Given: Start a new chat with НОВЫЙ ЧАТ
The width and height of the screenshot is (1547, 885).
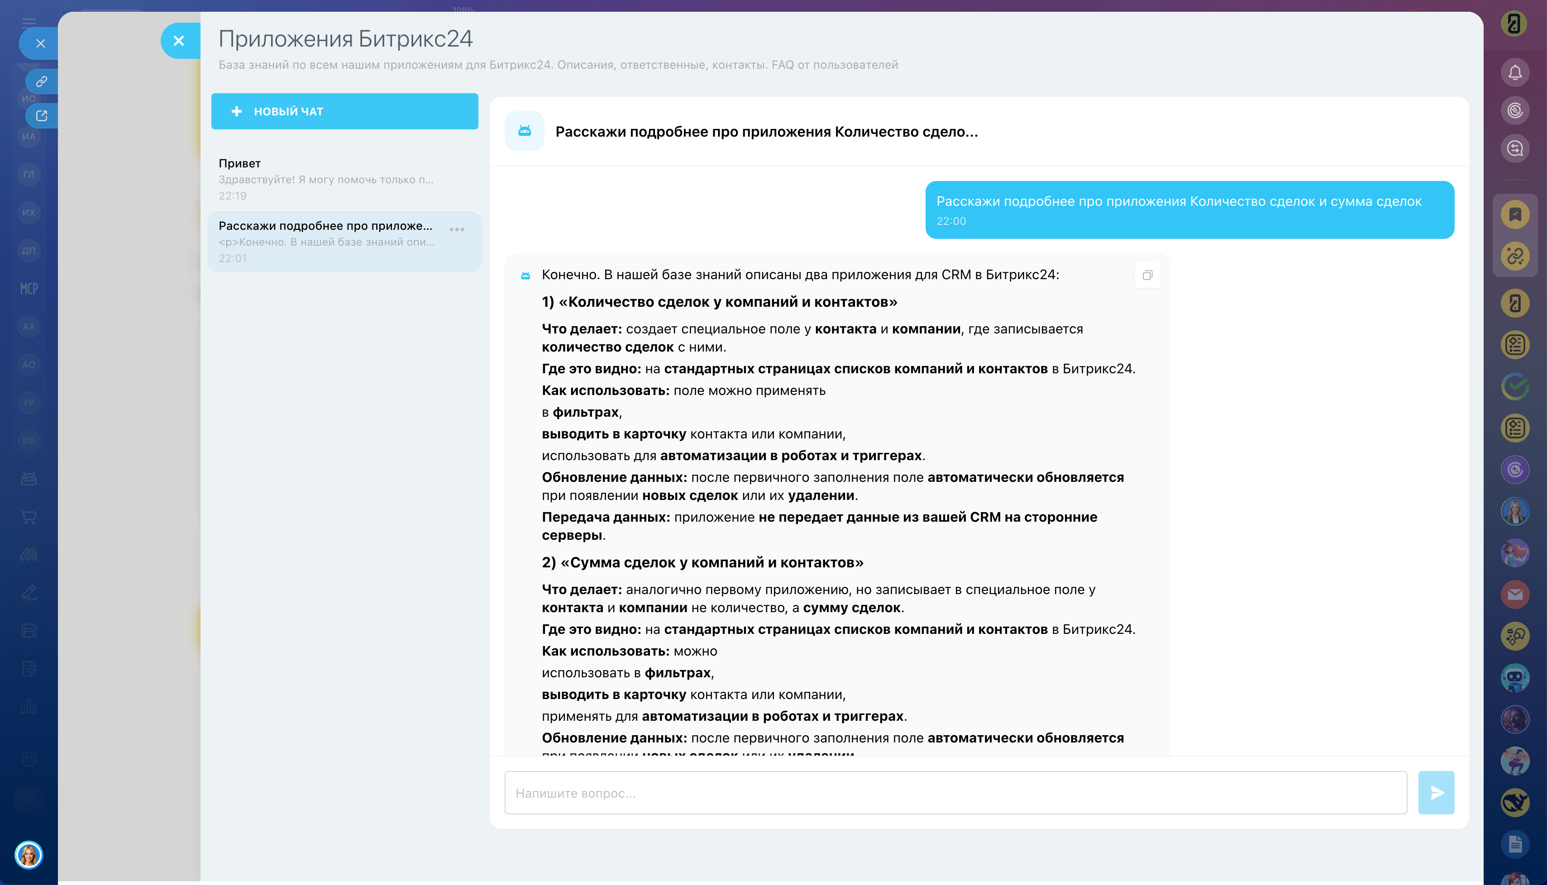Looking at the screenshot, I should point(344,111).
